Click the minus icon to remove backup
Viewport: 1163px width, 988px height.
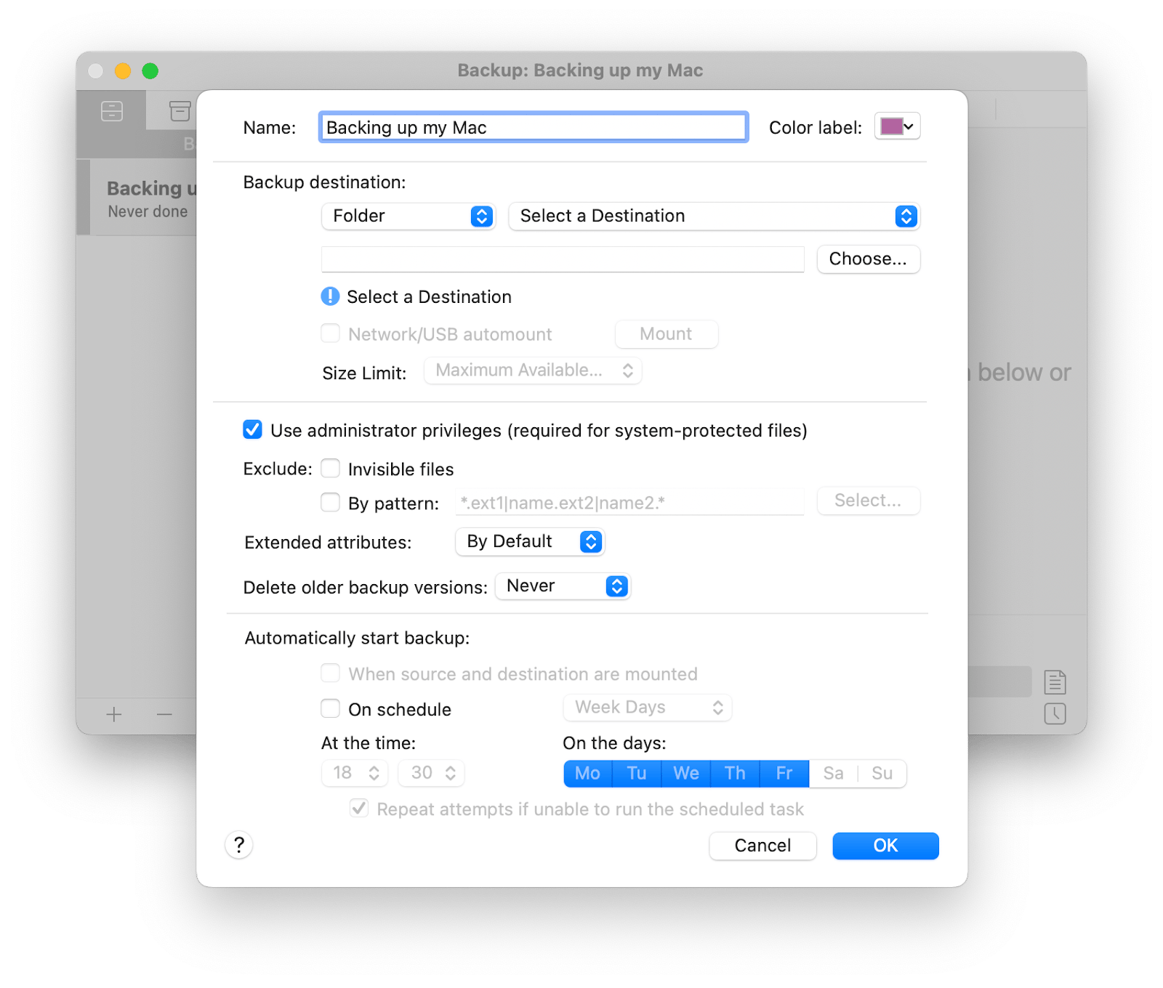164,714
